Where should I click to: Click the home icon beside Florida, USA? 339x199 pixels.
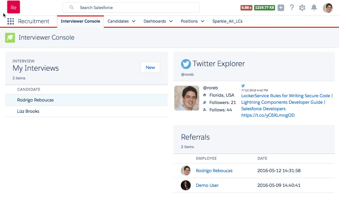point(205,95)
